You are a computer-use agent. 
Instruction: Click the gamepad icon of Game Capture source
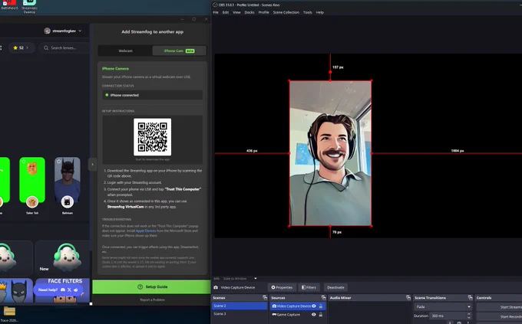[x=274, y=314]
